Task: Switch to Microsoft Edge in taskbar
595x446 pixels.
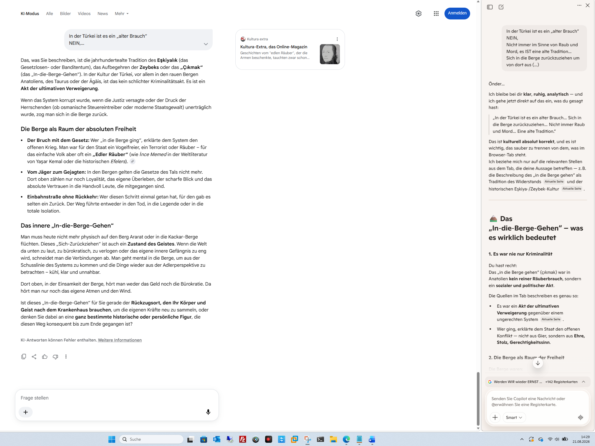Action: pos(346,439)
